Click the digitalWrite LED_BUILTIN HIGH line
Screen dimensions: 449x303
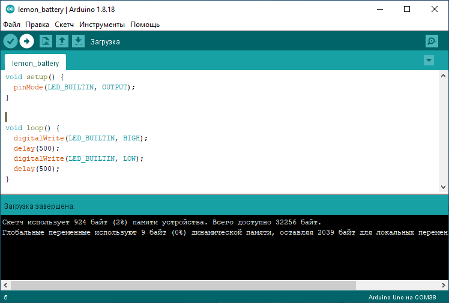(x=80, y=138)
